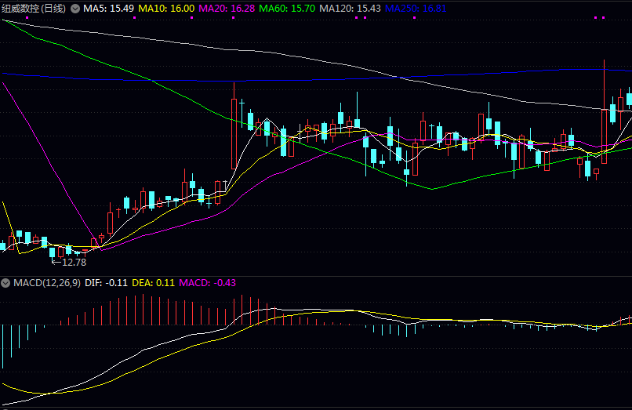
Task: Click the DIF: -0.11 value
Action: (106, 282)
